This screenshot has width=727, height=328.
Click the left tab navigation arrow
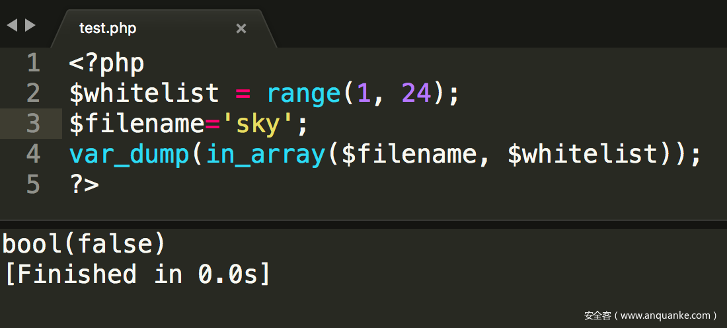[12, 26]
